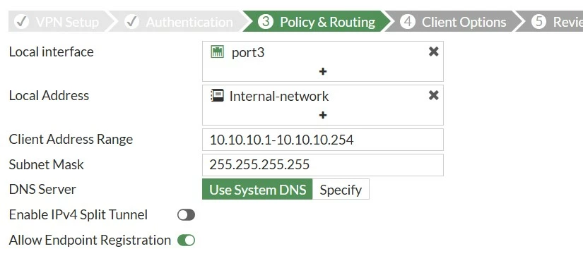
Task: Edit the Client Address Range field
Action: pyautogui.click(x=323, y=140)
